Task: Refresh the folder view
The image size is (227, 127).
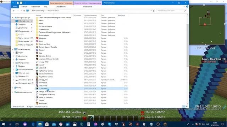Action: 154,11
